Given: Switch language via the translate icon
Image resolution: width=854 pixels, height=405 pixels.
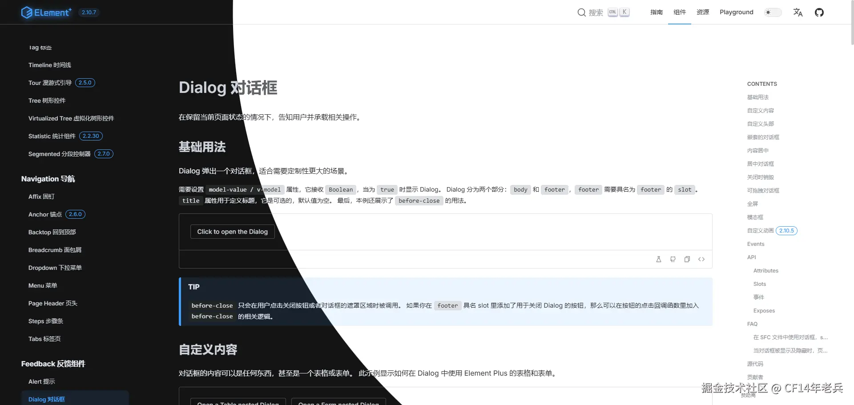Looking at the screenshot, I should click(798, 12).
